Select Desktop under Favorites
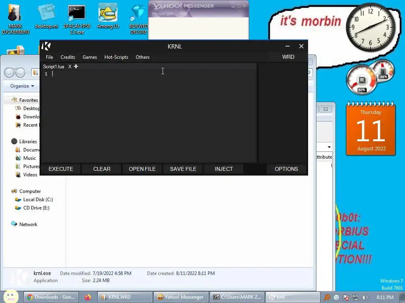Viewport: 405px width, 303px height. tap(27, 108)
